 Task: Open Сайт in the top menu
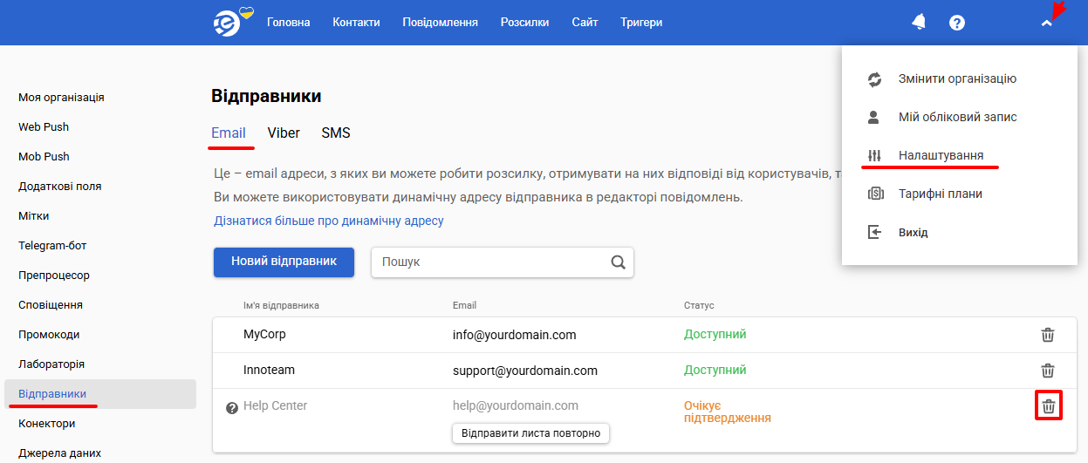click(585, 23)
